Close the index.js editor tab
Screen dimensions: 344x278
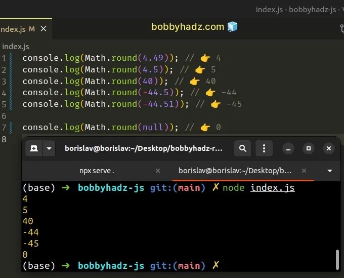pos(44,29)
